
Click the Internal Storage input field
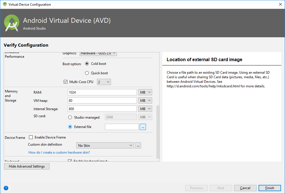point(102,109)
